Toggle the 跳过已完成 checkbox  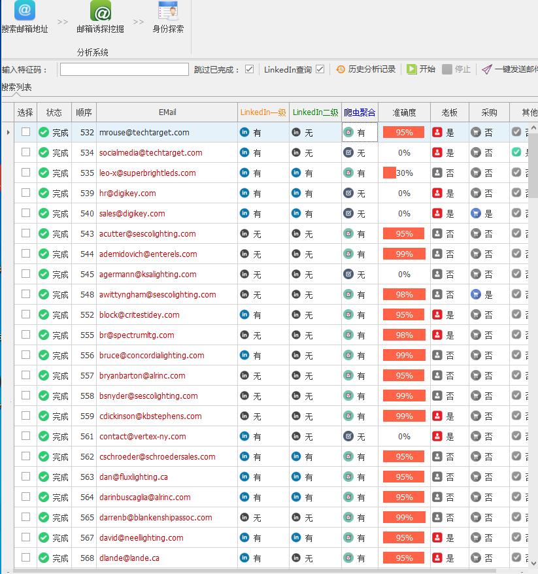249,69
